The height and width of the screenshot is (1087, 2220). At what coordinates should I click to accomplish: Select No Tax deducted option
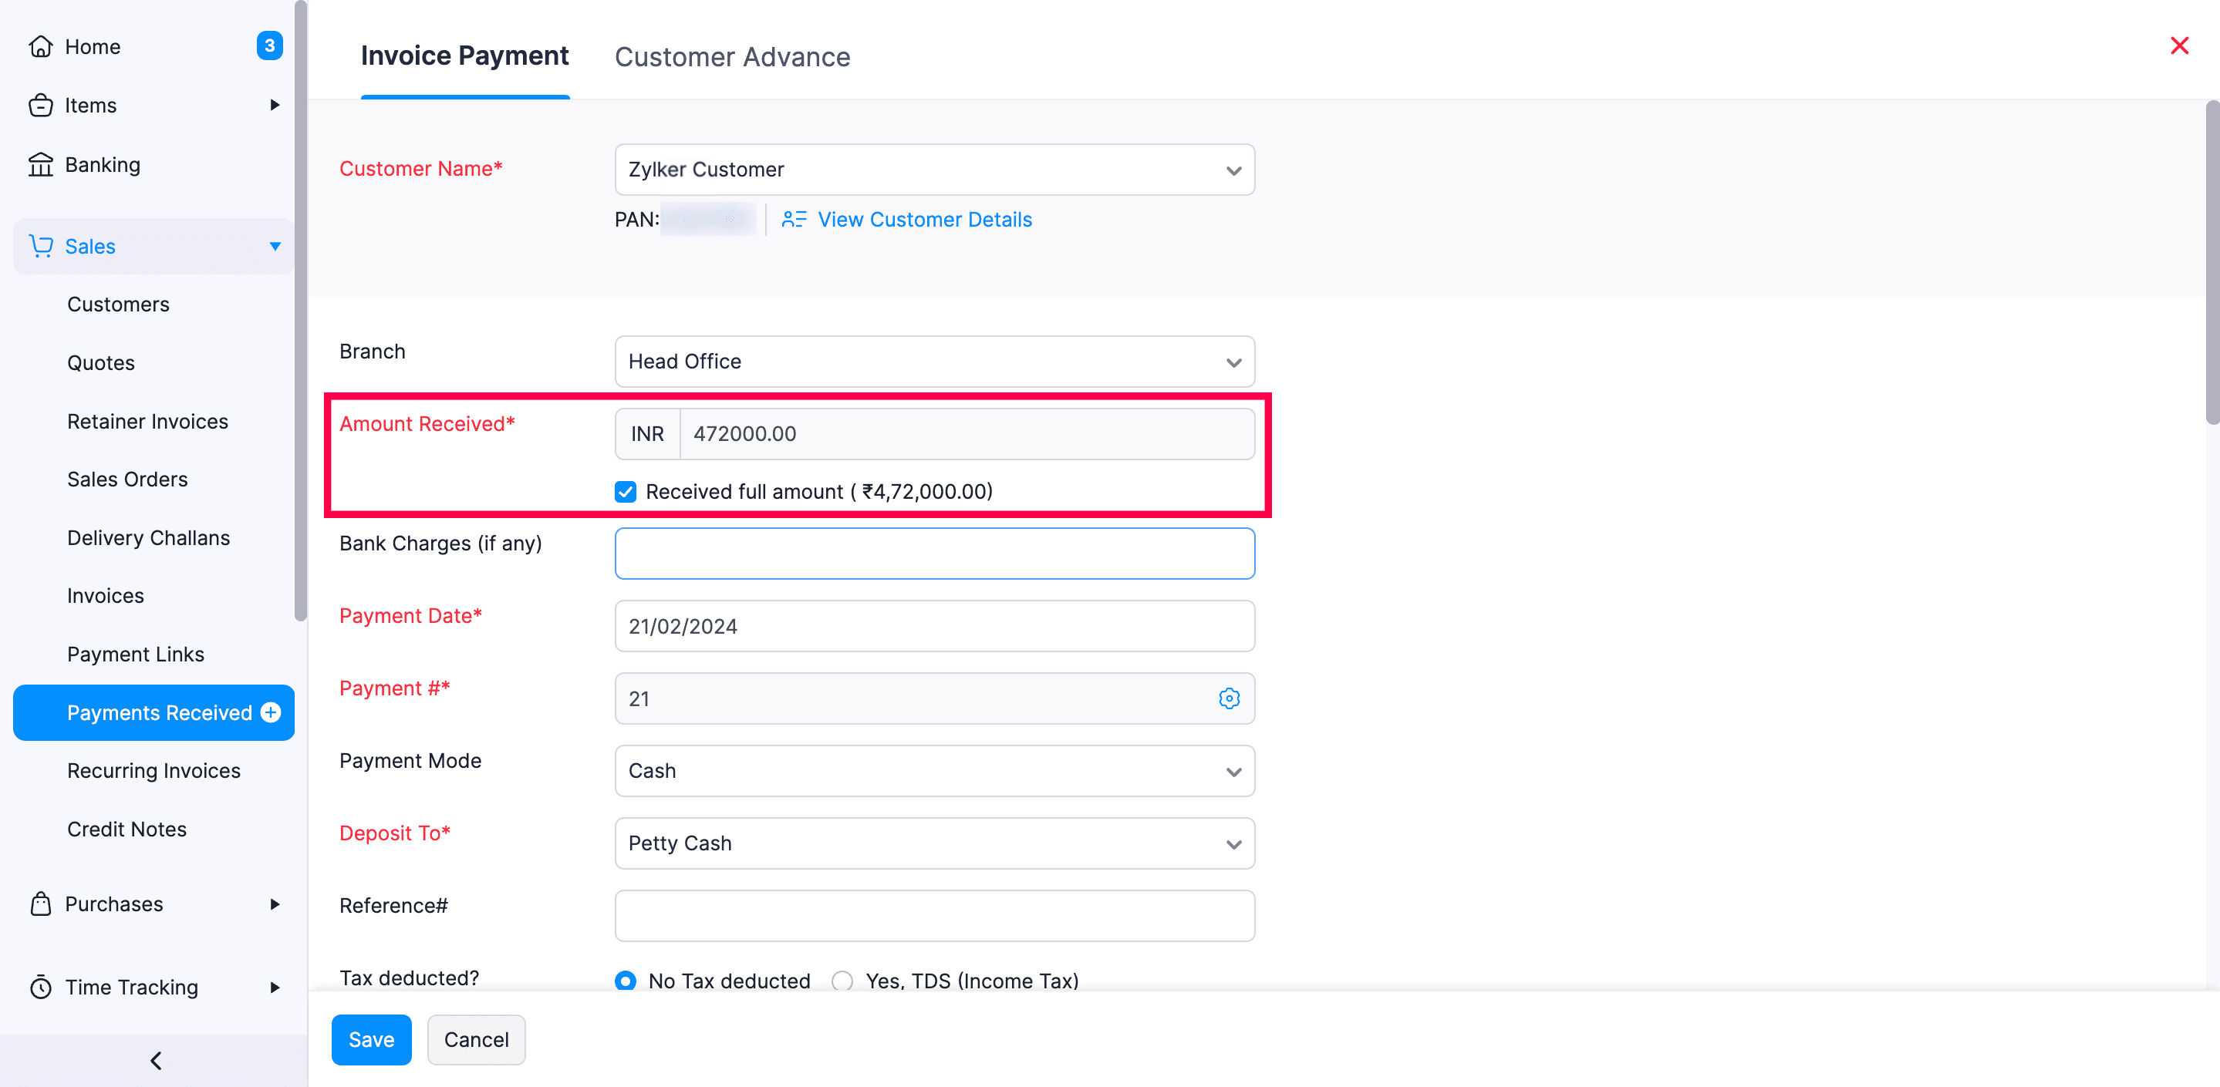click(x=626, y=981)
